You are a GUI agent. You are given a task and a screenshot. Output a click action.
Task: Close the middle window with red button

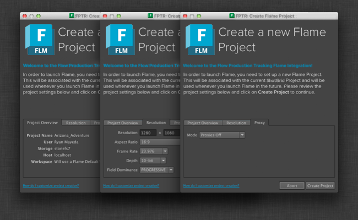[x=105, y=16]
